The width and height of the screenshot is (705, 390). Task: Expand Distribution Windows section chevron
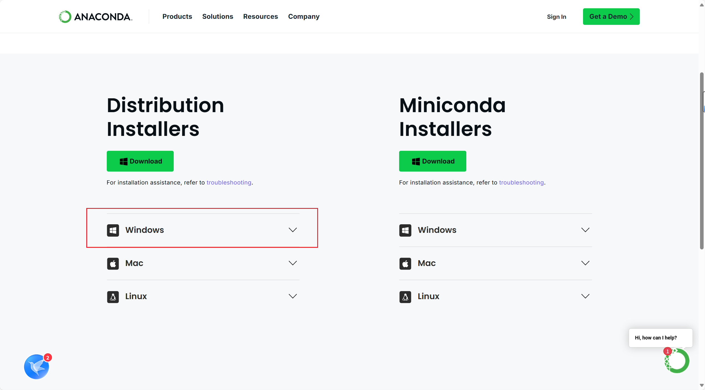(x=293, y=230)
